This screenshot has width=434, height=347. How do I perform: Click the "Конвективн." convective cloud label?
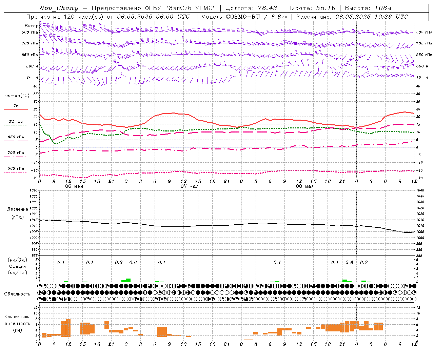point(18,317)
